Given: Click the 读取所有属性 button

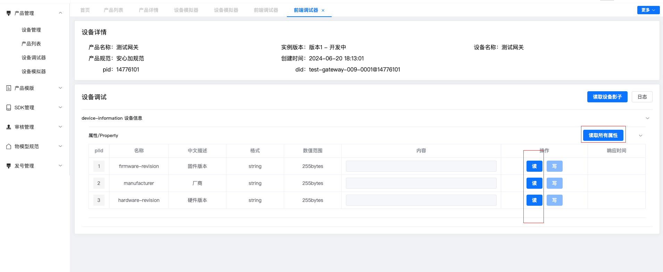Looking at the screenshot, I should point(603,135).
